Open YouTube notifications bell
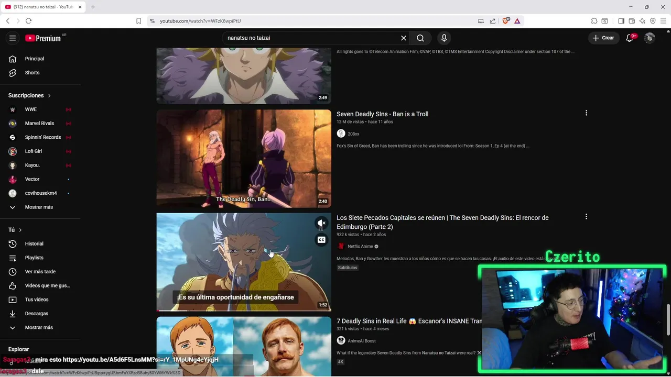Viewport: 671px width, 377px height. 630,38
